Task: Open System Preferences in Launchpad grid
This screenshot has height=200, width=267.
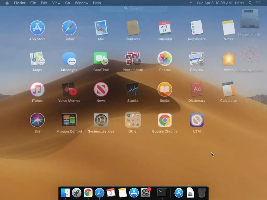Action: [x=101, y=120]
